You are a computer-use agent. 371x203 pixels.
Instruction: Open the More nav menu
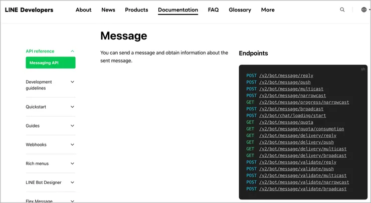click(x=268, y=10)
